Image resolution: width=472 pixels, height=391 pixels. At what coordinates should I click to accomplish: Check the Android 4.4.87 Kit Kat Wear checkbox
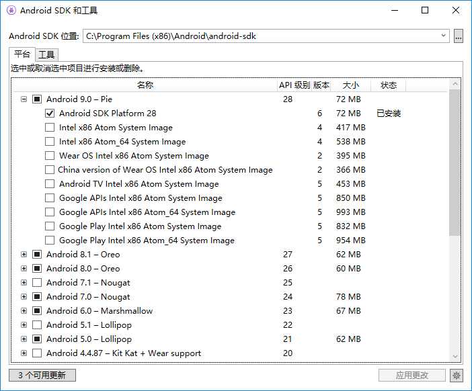[37, 353]
